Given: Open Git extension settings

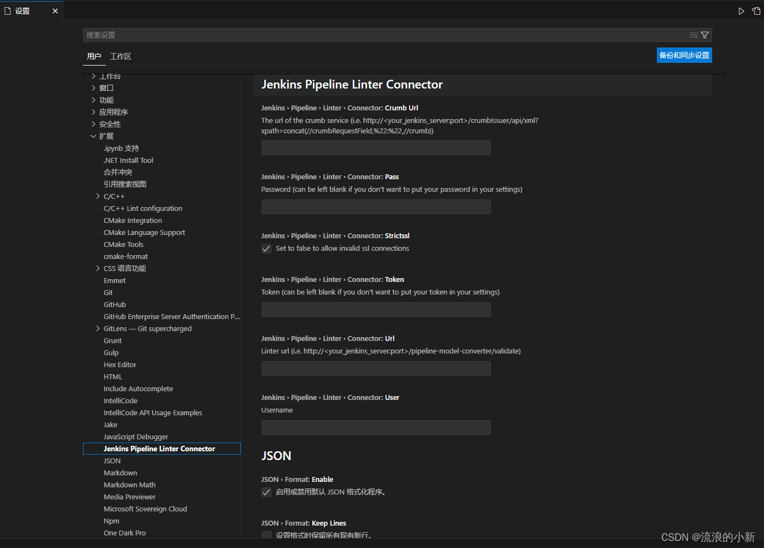Looking at the screenshot, I should click(108, 292).
